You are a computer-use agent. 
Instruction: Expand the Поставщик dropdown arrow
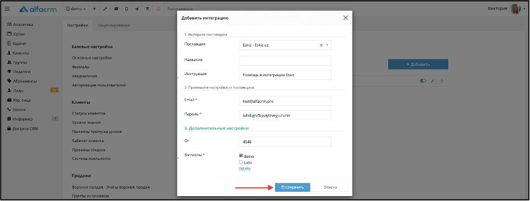point(327,45)
